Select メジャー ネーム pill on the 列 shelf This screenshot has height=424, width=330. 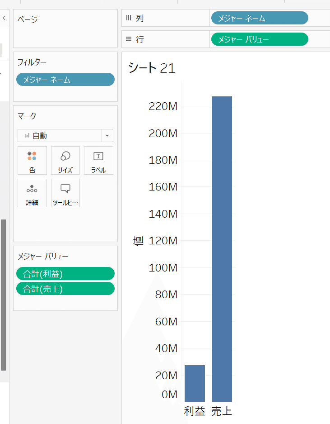point(259,18)
